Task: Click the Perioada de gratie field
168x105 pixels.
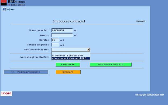Action: (x=55, y=45)
